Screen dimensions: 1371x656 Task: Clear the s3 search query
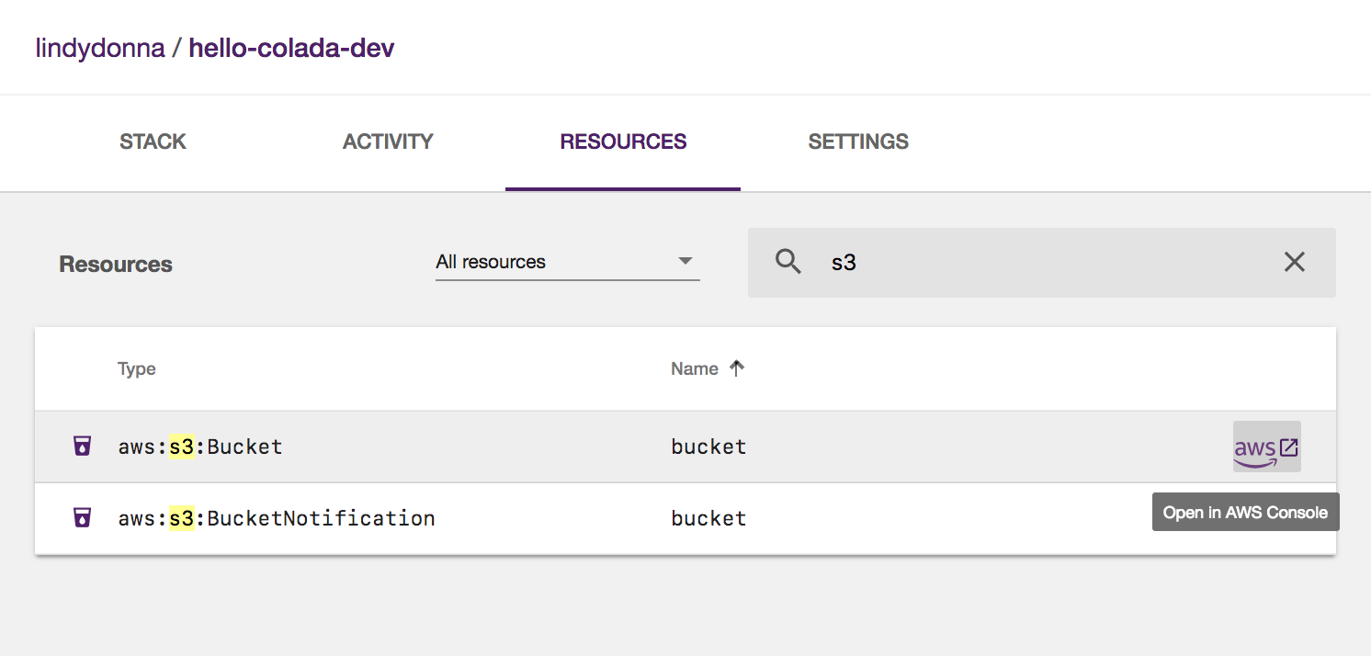(x=1294, y=262)
